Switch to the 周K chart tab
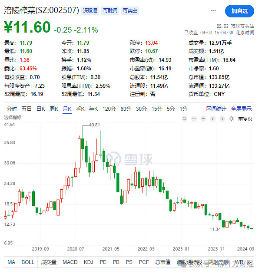The height and width of the screenshot is (274, 262). coord(54,109)
